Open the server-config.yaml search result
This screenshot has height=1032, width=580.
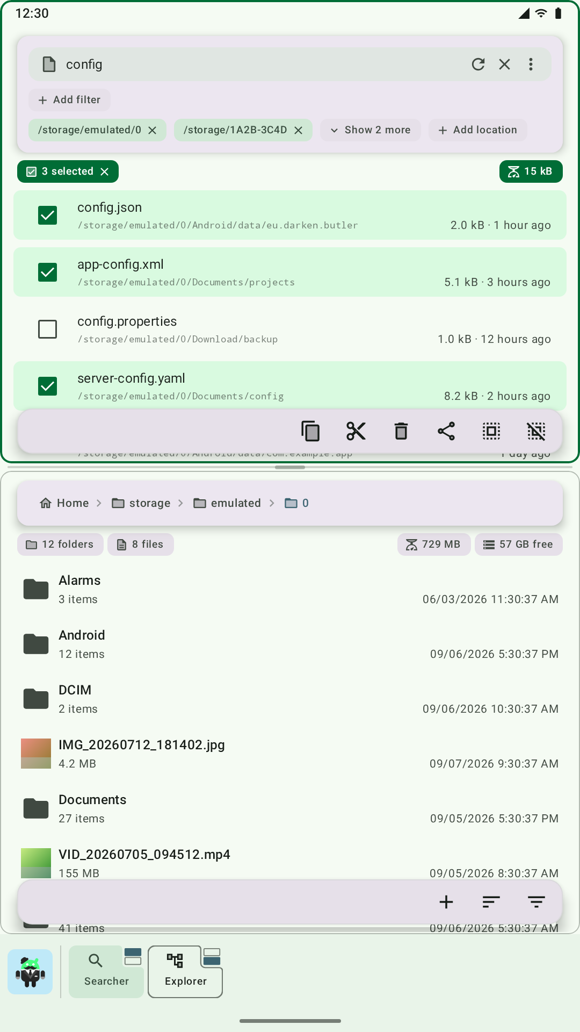click(x=290, y=386)
